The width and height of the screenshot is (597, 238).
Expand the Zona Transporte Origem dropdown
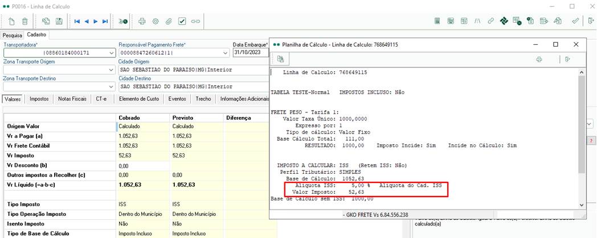pyautogui.click(x=111, y=70)
